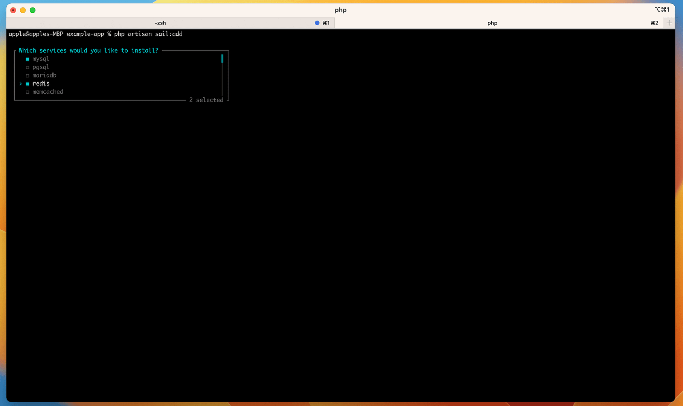
Task: Click the ⌥⌘1 window shortcut indicator
Action: [x=662, y=10]
